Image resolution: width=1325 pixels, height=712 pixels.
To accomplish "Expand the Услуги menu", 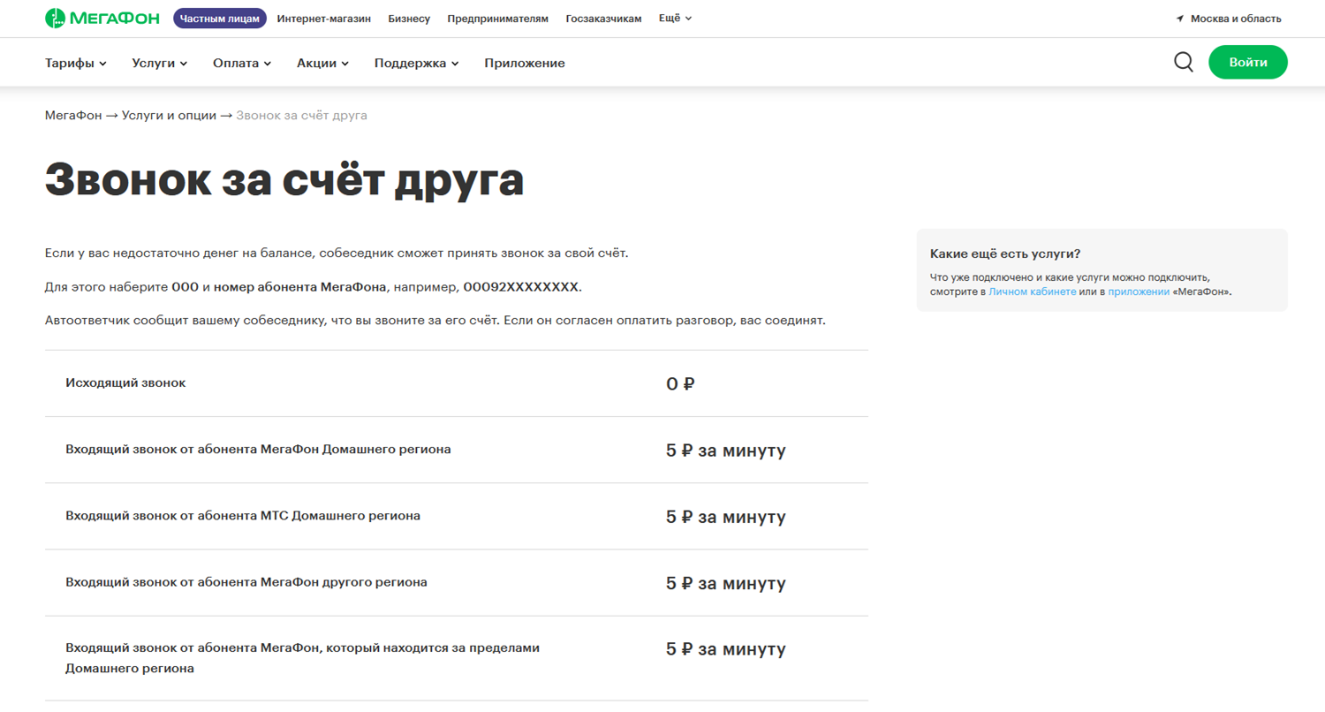I will pos(160,63).
